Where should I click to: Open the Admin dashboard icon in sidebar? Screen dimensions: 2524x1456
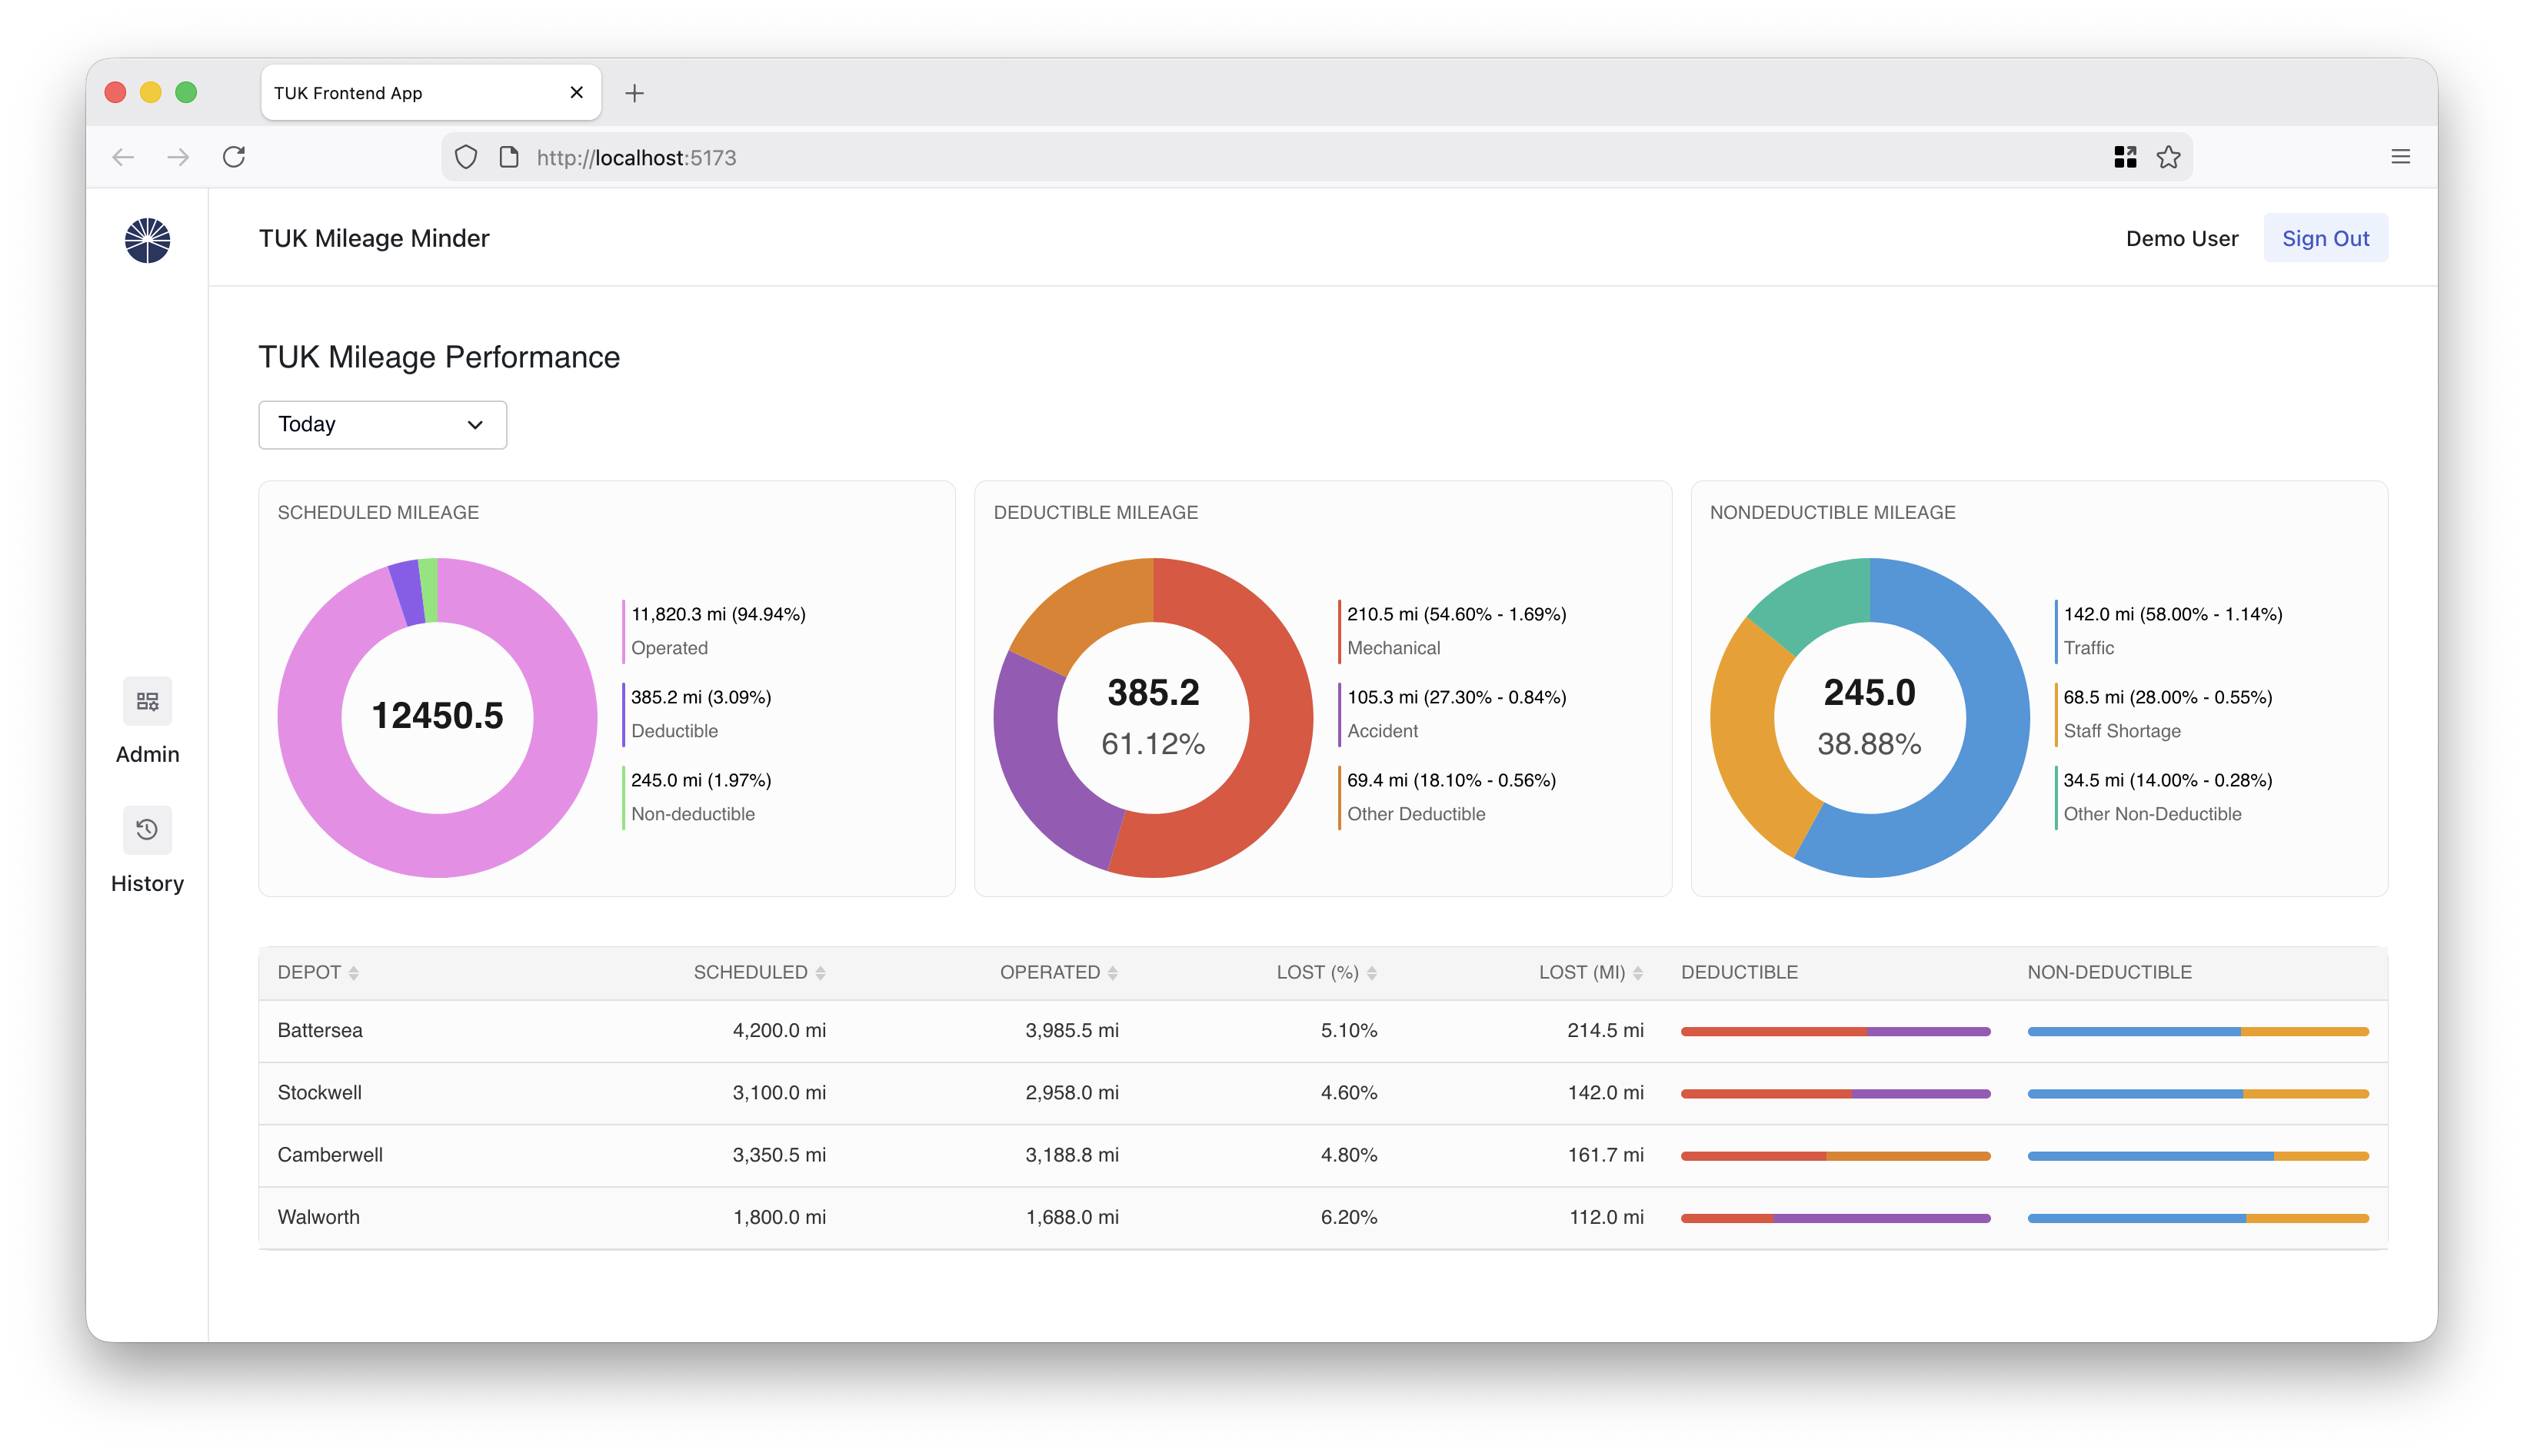tap(147, 701)
